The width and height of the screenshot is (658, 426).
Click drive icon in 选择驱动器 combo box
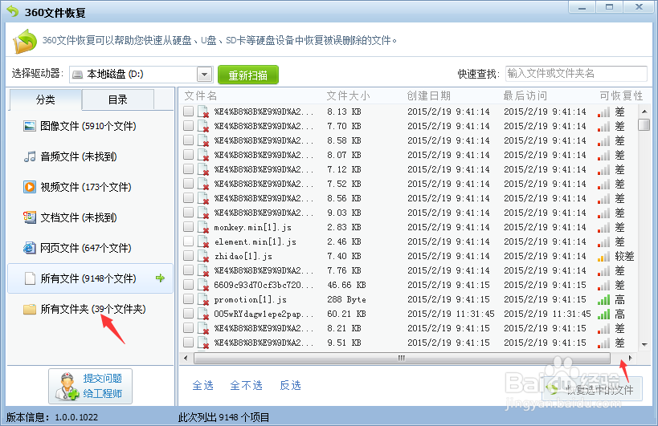(x=78, y=75)
